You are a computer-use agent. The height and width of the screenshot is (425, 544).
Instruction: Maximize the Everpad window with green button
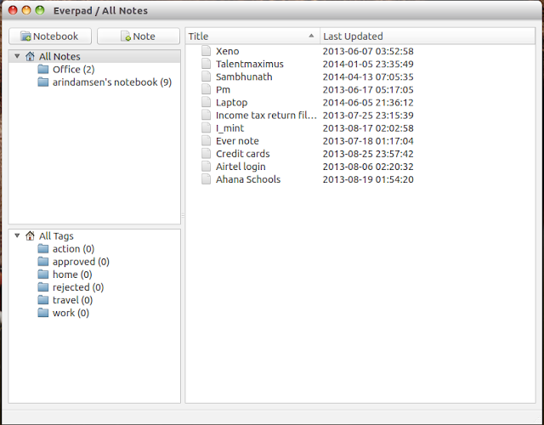[x=40, y=10]
